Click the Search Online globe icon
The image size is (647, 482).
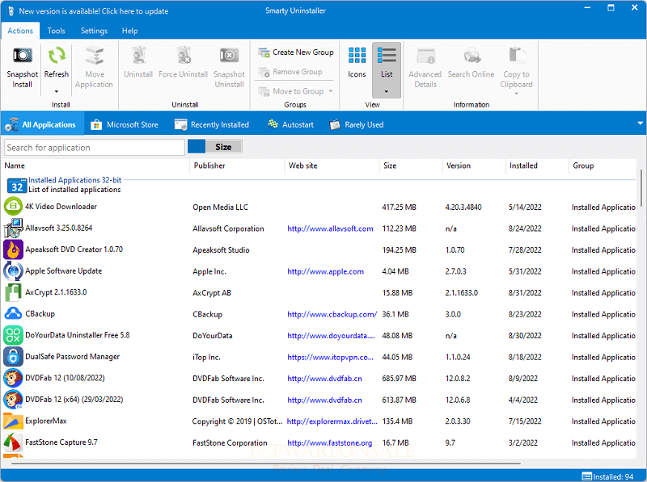coord(472,56)
